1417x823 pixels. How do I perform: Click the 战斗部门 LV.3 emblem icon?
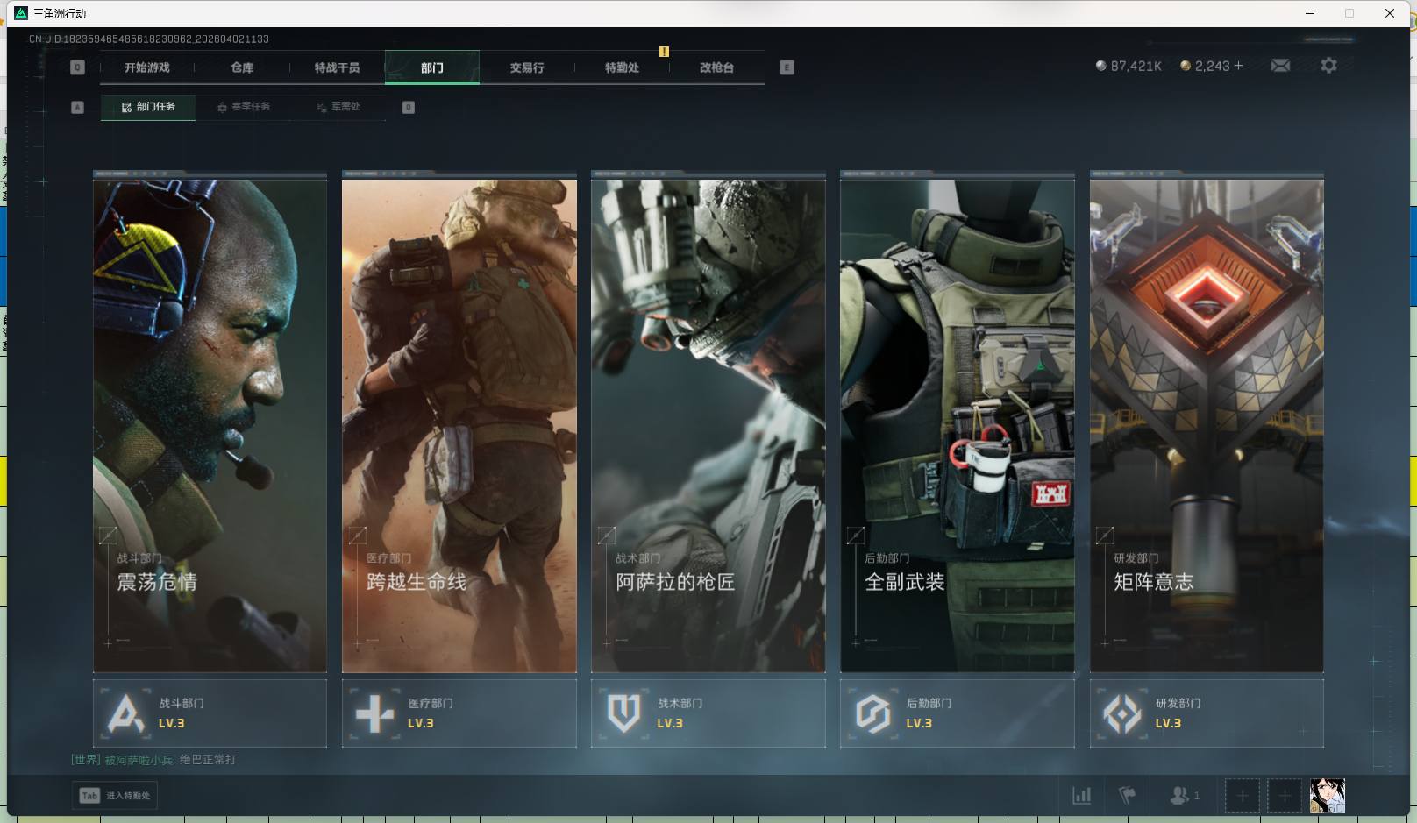click(x=125, y=713)
